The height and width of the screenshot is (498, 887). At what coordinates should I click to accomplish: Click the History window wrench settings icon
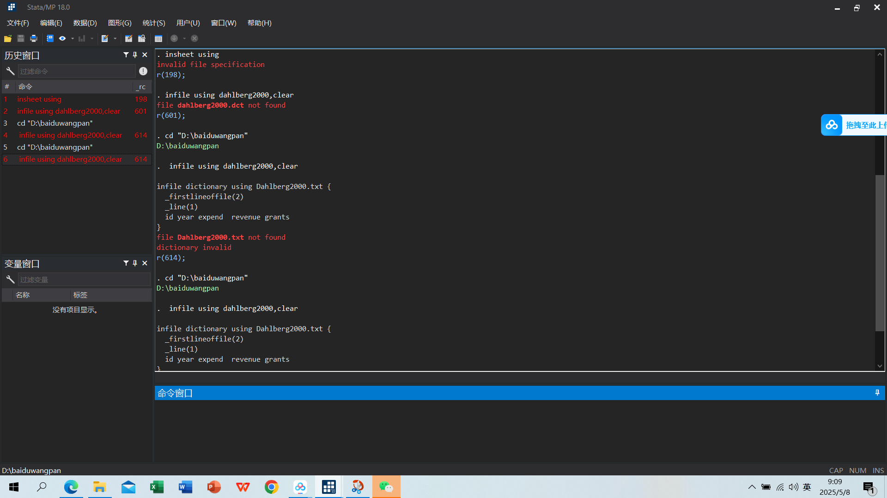10,71
